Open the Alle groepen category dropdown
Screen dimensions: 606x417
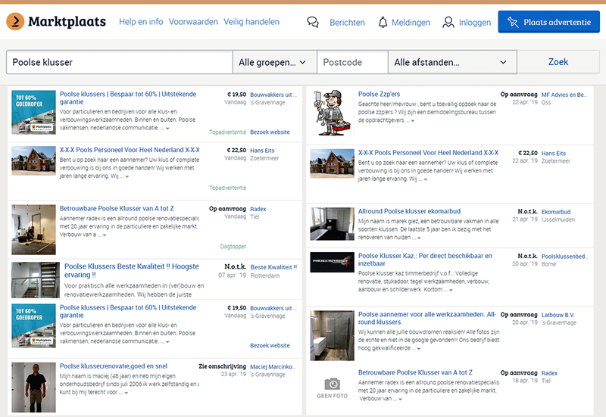click(273, 62)
